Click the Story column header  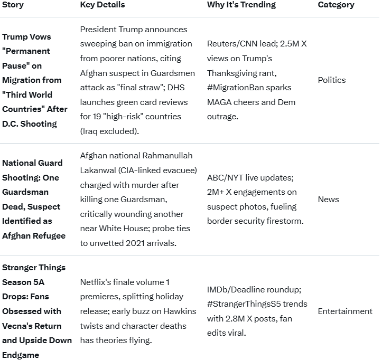13,5
